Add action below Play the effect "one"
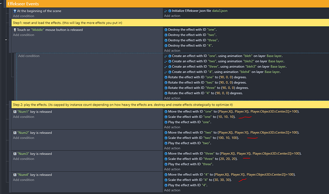Screen dimensions: 329x194 click(172, 127)
